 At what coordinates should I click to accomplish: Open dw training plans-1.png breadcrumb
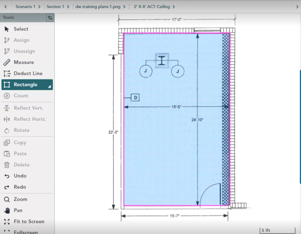(x=100, y=7)
